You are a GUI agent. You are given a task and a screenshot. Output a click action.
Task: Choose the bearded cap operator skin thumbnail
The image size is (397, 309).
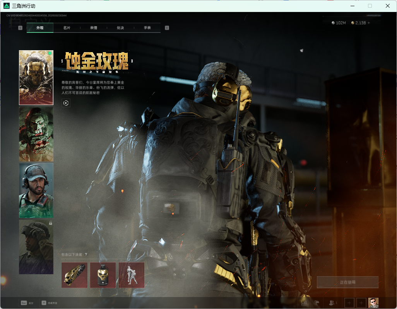36,190
